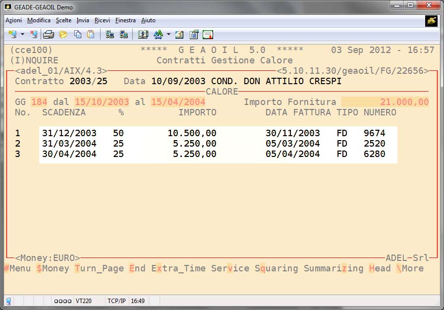Click the connection status icon in status bar
Image resolution: width=444 pixels, height=310 pixels.
click(8, 301)
